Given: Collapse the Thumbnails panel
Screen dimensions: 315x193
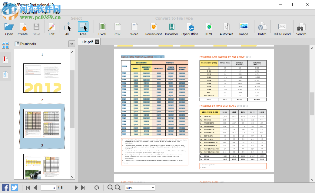Looking at the screenshot, I should coord(72,44).
